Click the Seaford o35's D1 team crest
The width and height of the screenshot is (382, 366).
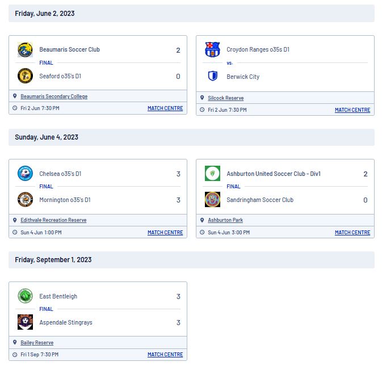tap(25, 75)
